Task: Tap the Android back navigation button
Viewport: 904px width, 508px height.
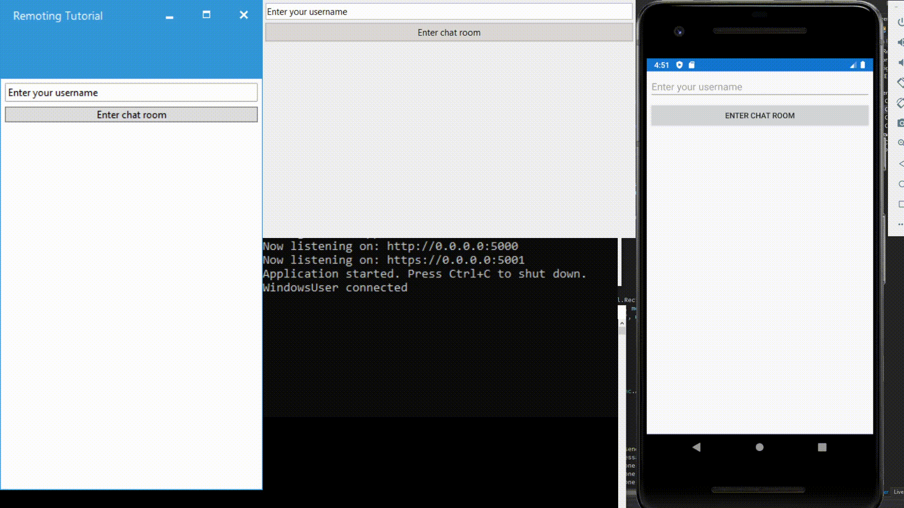Action: 696,447
